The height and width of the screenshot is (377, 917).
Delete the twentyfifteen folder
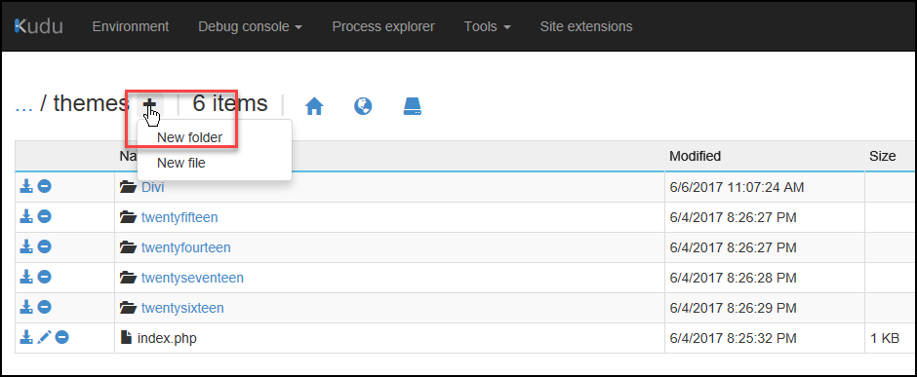point(45,216)
